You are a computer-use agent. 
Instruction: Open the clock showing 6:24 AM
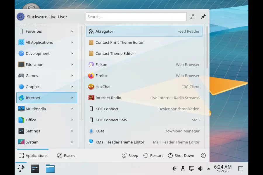tap(223, 169)
